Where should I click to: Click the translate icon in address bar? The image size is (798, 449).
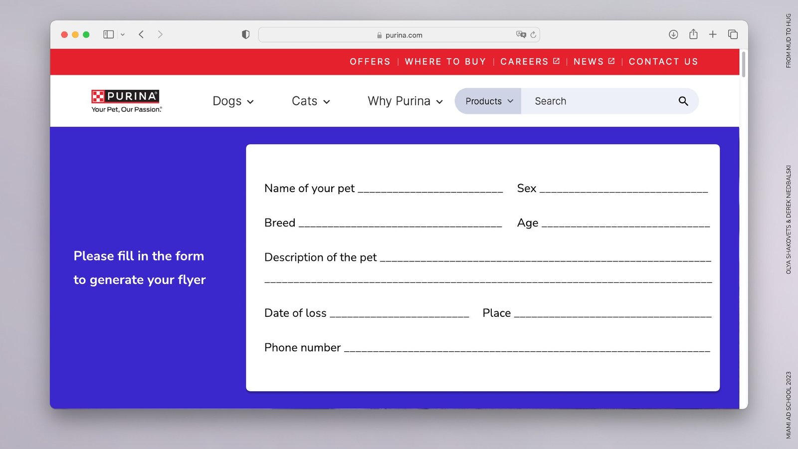point(521,34)
